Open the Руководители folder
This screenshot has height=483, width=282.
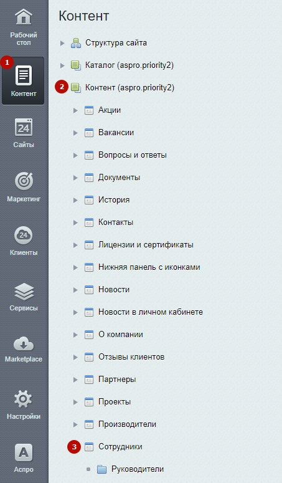138,469
